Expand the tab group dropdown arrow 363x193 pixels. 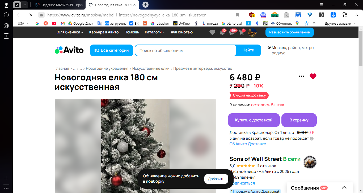pyautogui.click(x=25, y=5)
